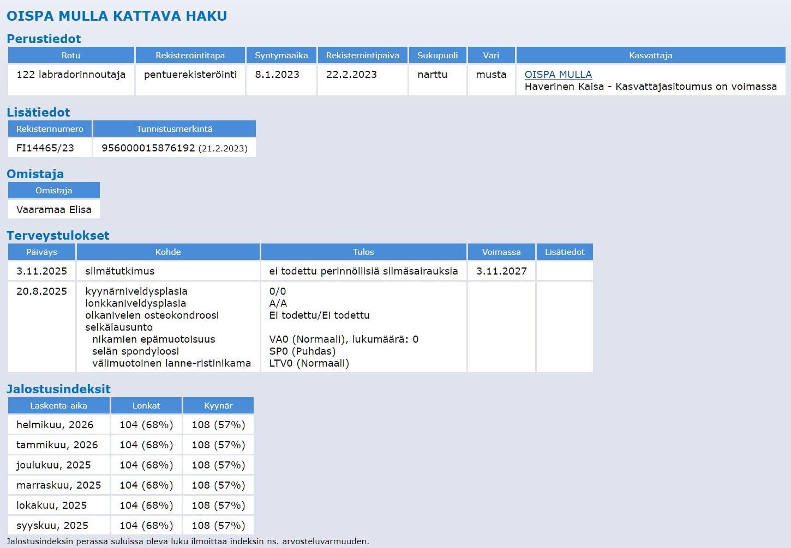Click the kyynärniveldysplasia entry
Viewport: 791px width, 548px height.
[136, 291]
